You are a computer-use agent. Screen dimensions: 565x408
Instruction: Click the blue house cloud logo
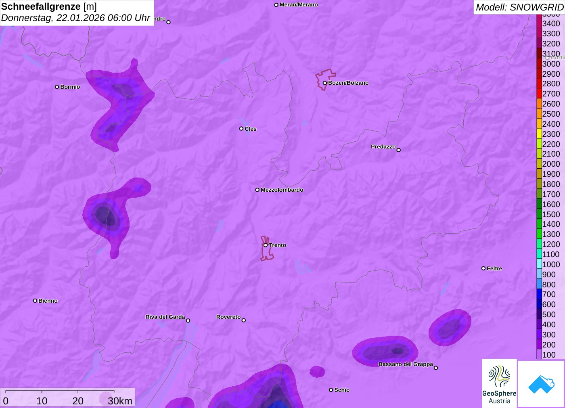coord(541,384)
